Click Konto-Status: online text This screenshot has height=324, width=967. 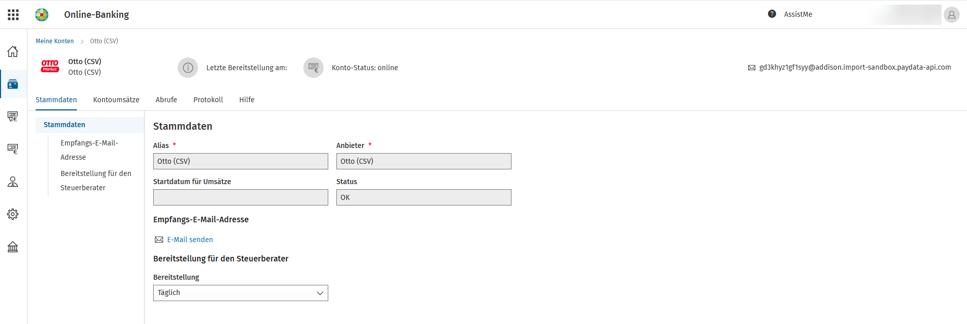click(365, 68)
